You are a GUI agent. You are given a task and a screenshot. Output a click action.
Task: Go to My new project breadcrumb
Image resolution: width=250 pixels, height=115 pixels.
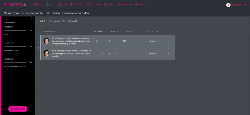35,13
